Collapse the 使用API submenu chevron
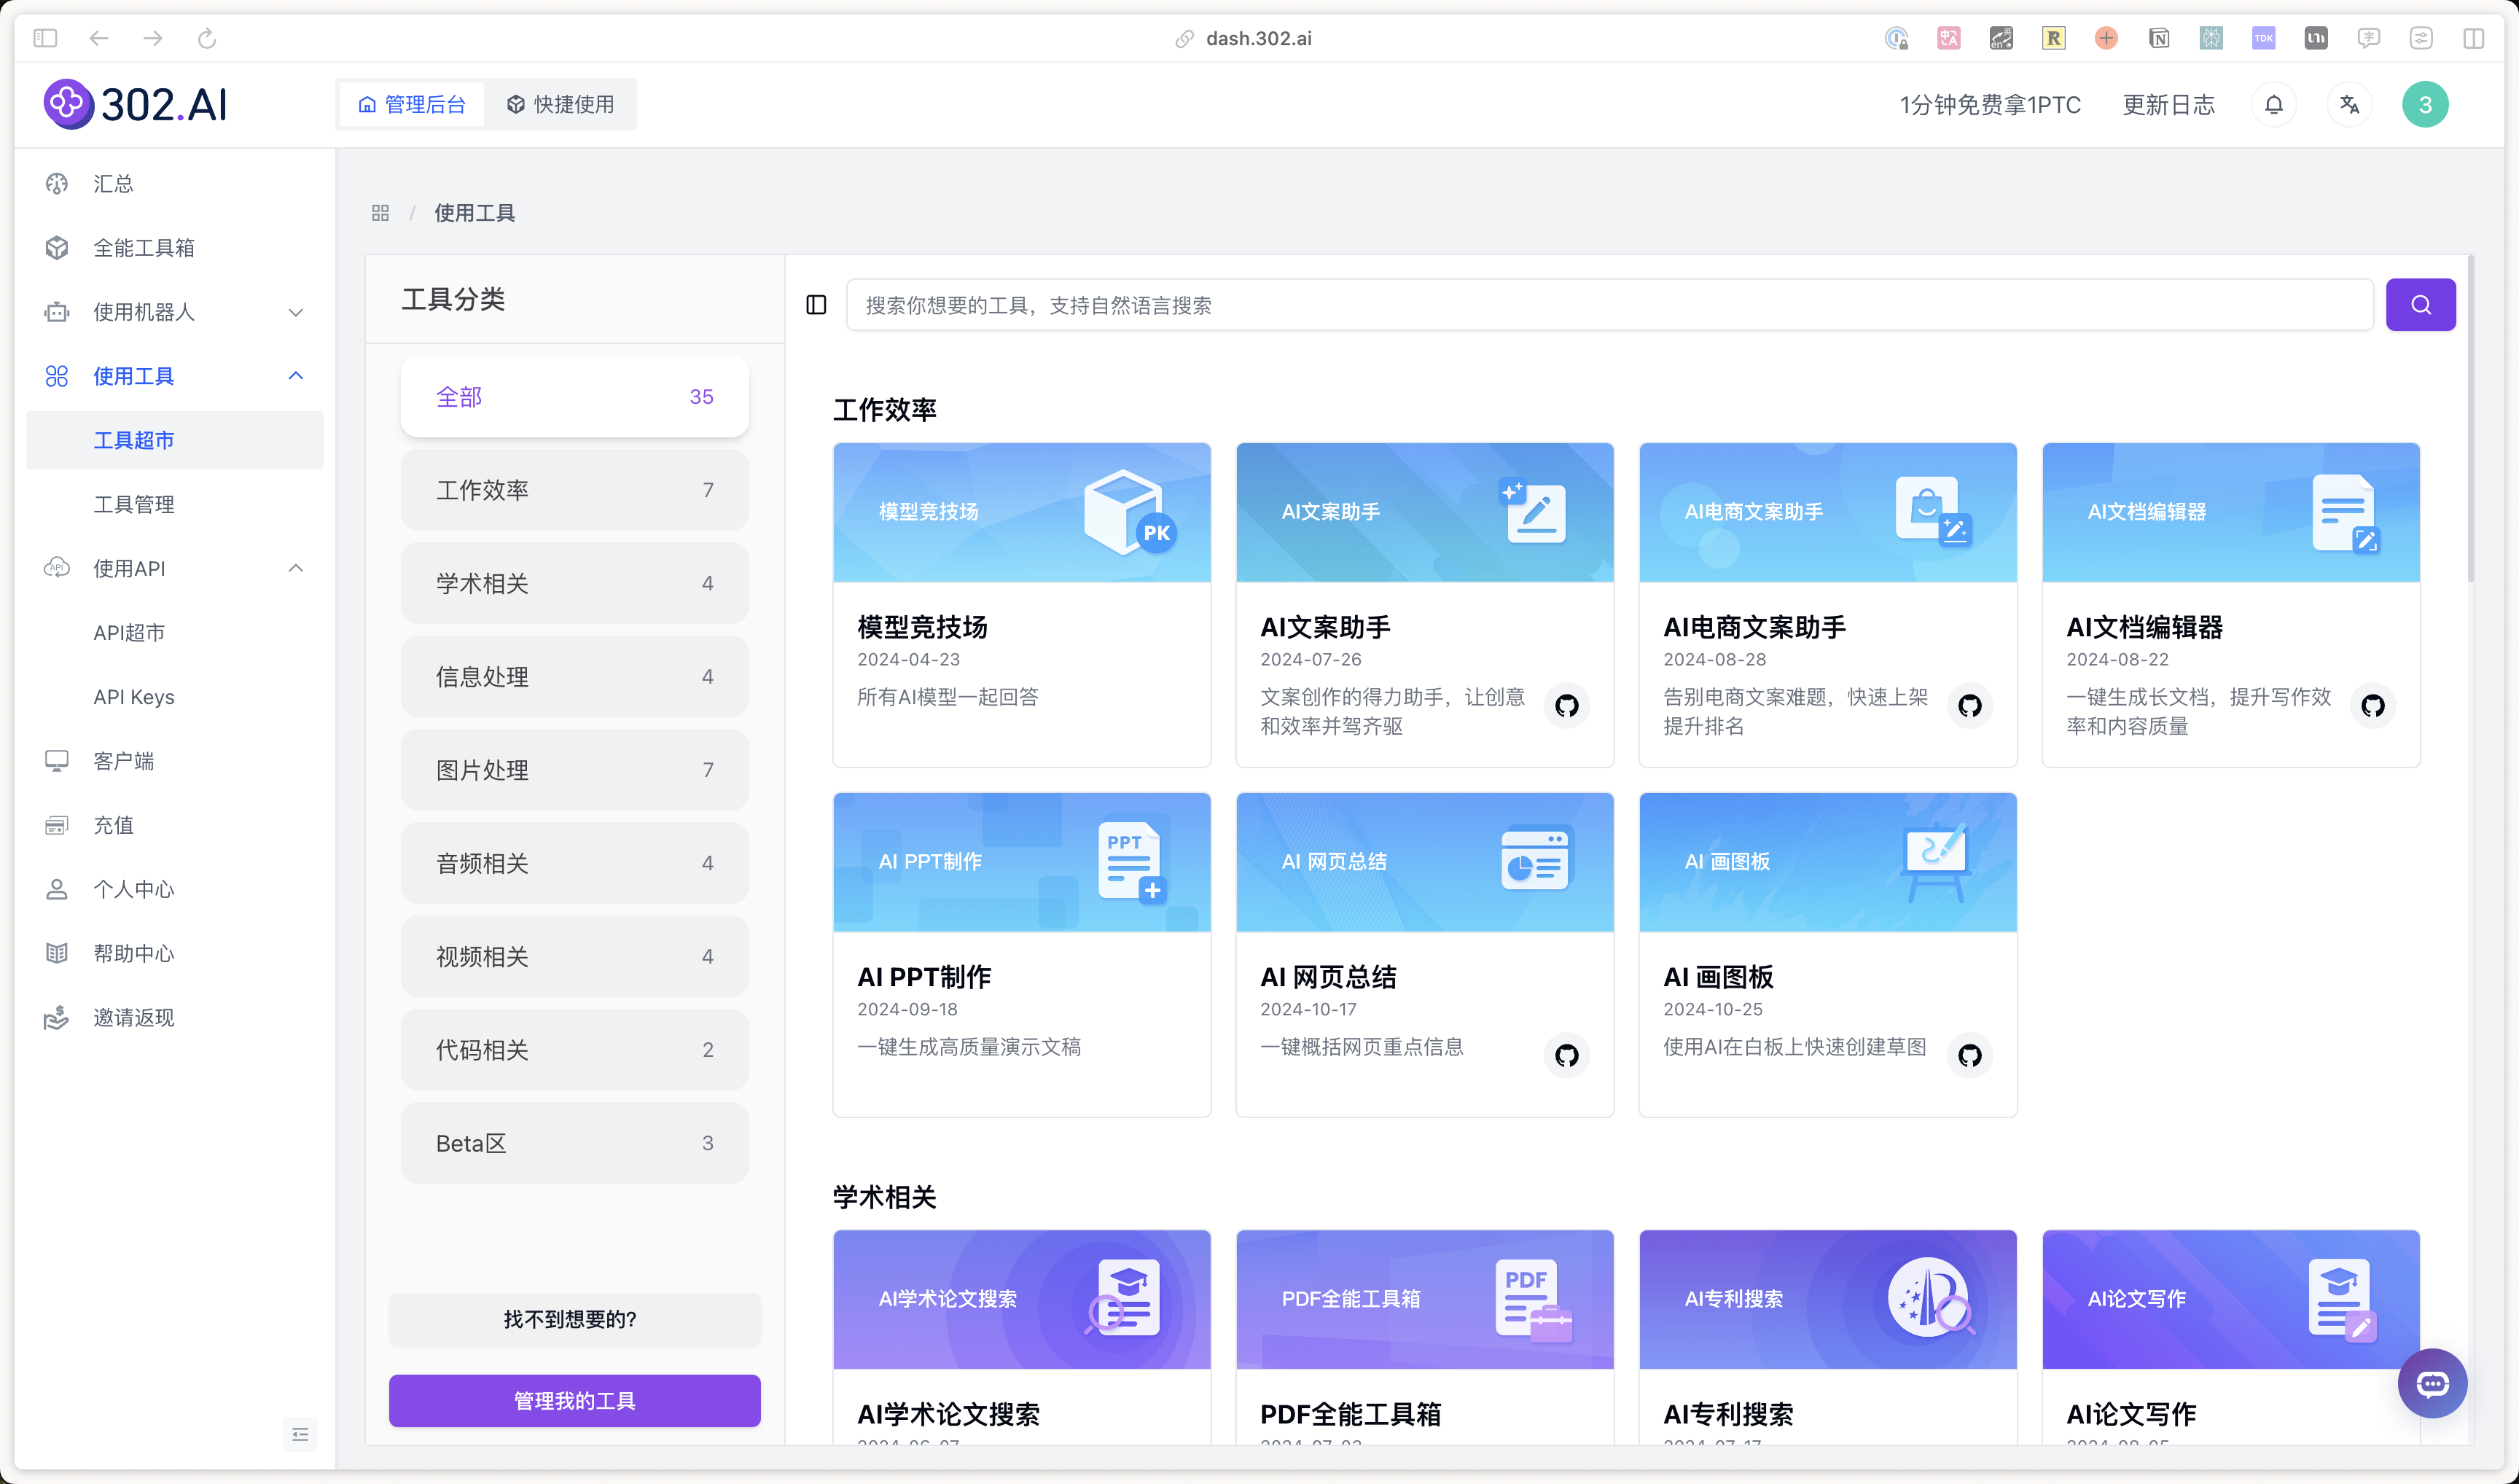The height and width of the screenshot is (1484, 2519). coord(295,568)
